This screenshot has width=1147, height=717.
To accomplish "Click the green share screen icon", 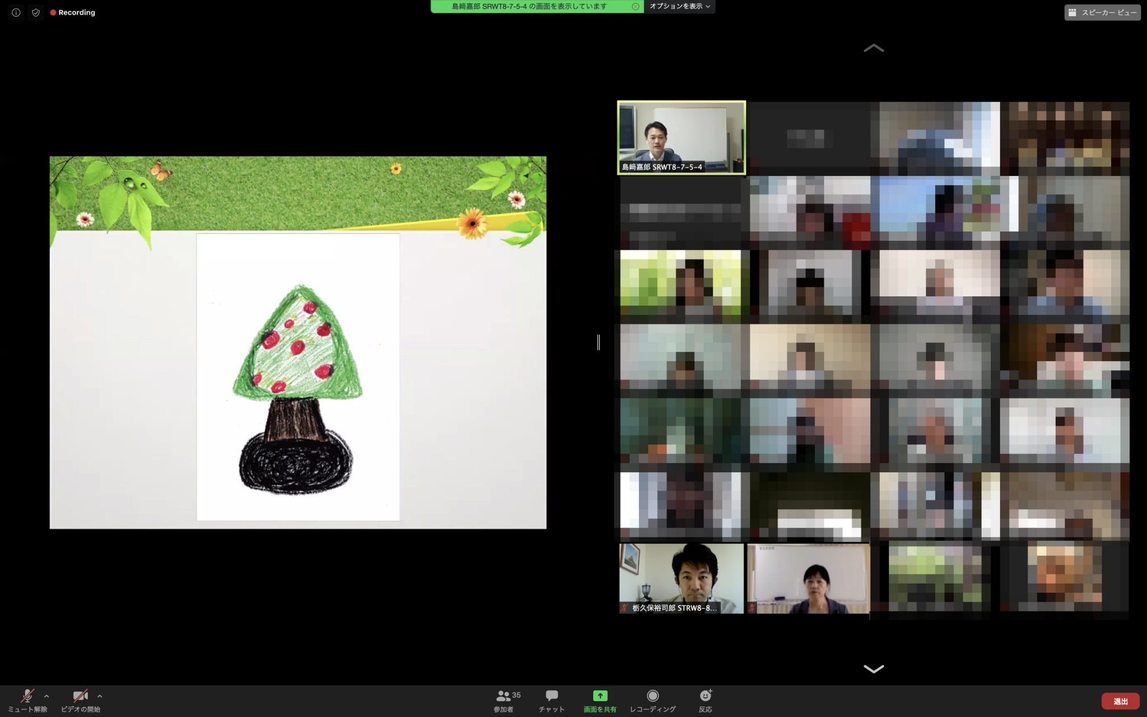I will pyautogui.click(x=600, y=696).
